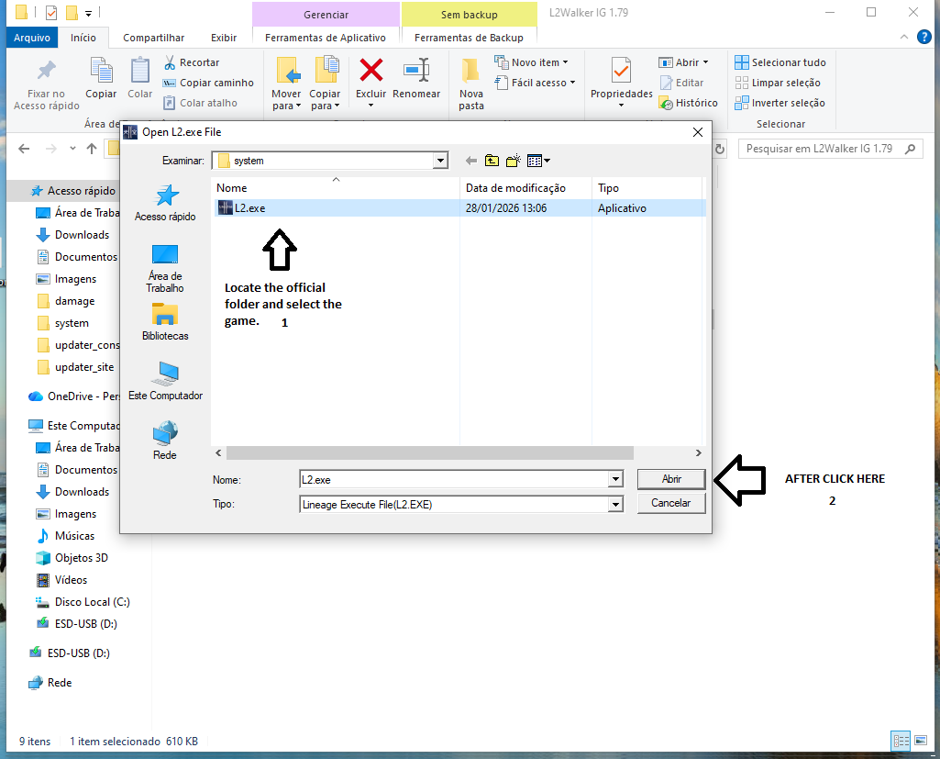Click the Explorer search box
This screenshot has width=940, height=759.
(830, 148)
